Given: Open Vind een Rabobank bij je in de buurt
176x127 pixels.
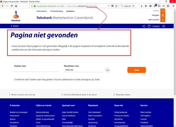Looking at the screenshot, I should coord(79,95).
